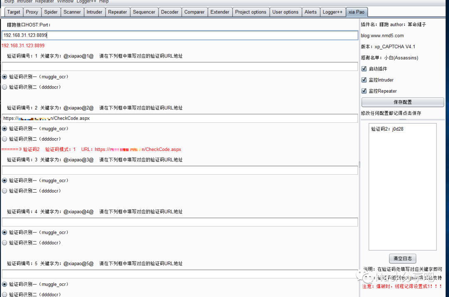Click the @xiapao@3@ keyword label
Screen dimensions: 449x297
tap(79, 160)
